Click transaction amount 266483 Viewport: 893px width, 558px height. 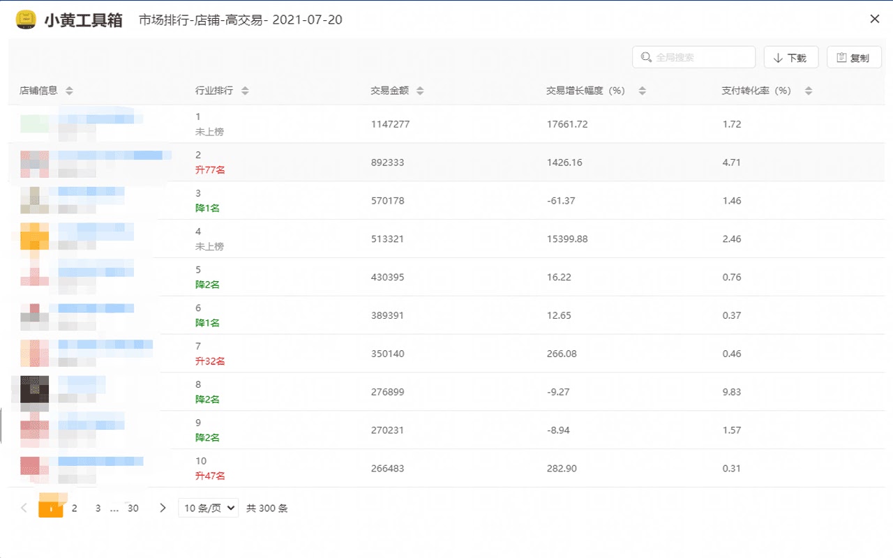pos(387,469)
